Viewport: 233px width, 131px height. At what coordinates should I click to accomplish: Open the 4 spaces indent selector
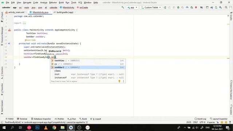point(211,122)
